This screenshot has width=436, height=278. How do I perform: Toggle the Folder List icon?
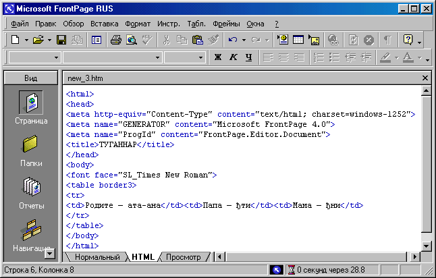tap(97, 40)
